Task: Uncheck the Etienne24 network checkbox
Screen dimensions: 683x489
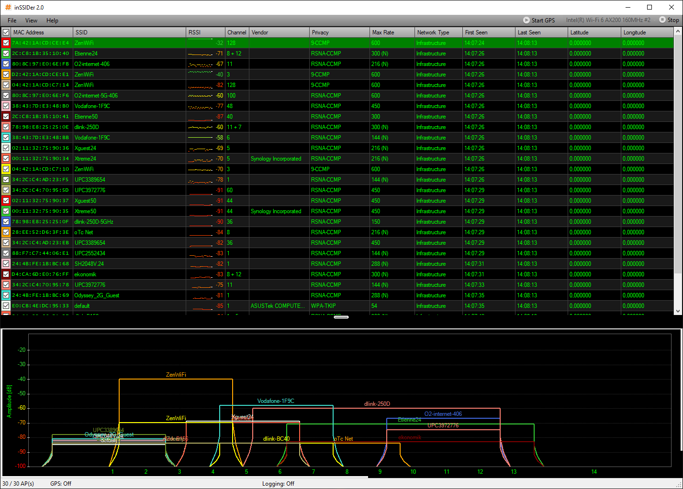Action: (6, 54)
